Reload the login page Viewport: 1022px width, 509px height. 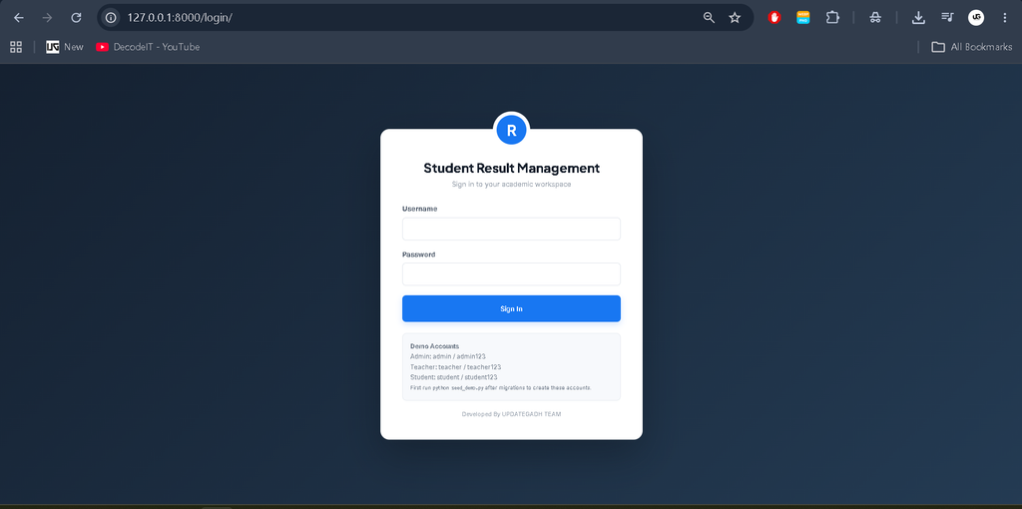pyautogui.click(x=76, y=18)
